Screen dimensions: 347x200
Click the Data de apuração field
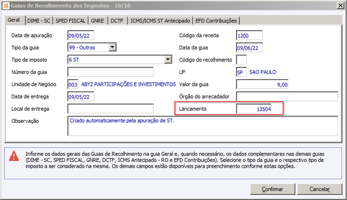point(81,35)
